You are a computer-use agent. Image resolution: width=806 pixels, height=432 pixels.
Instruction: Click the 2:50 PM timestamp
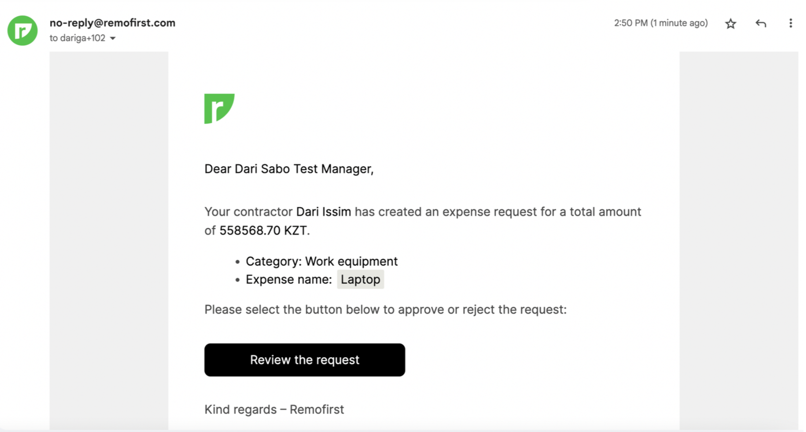[x=660, y=23]
